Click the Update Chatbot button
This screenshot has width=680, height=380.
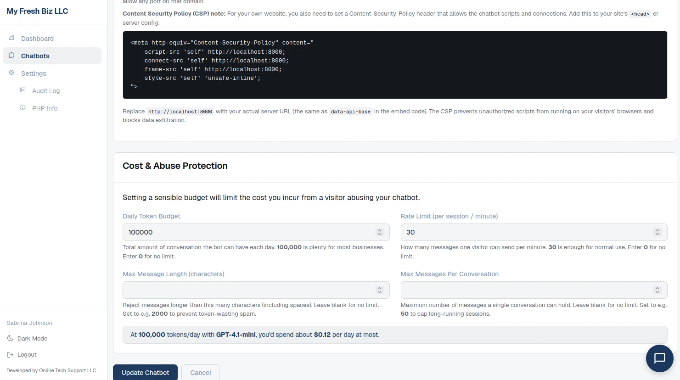[x=145, y=373]
